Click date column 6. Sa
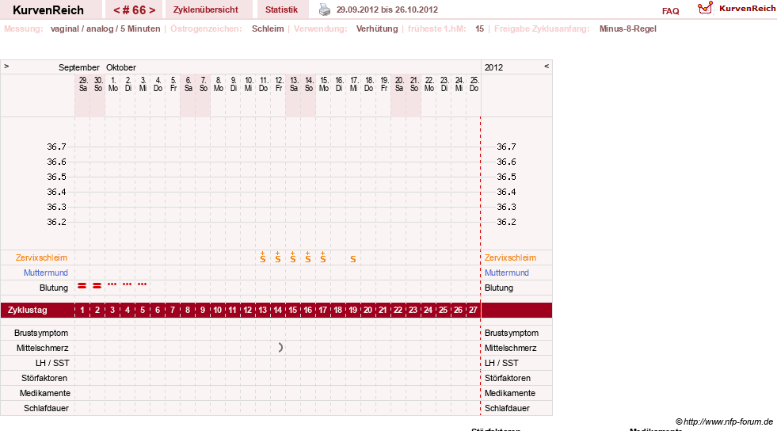Screen dimensions: 777x431 click(189, 84)
